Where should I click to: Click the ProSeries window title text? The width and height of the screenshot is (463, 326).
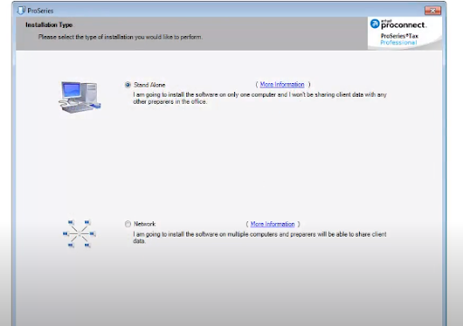pos(41,11)
